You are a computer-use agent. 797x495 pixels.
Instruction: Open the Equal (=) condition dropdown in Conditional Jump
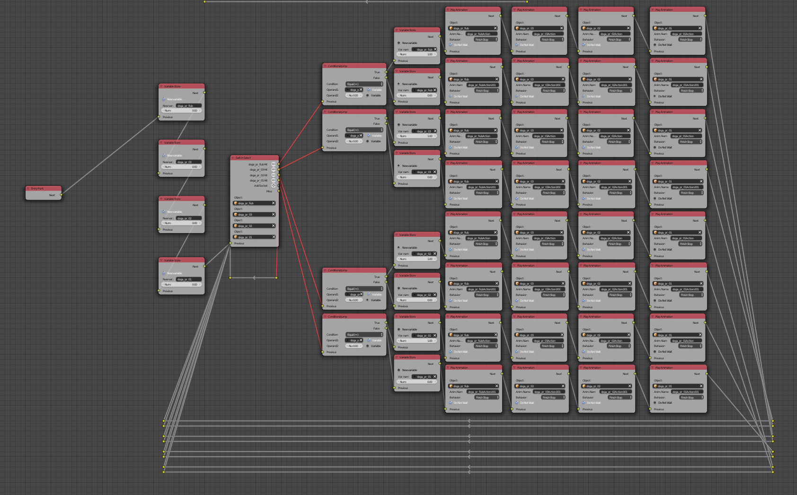[x=364, y=84]
